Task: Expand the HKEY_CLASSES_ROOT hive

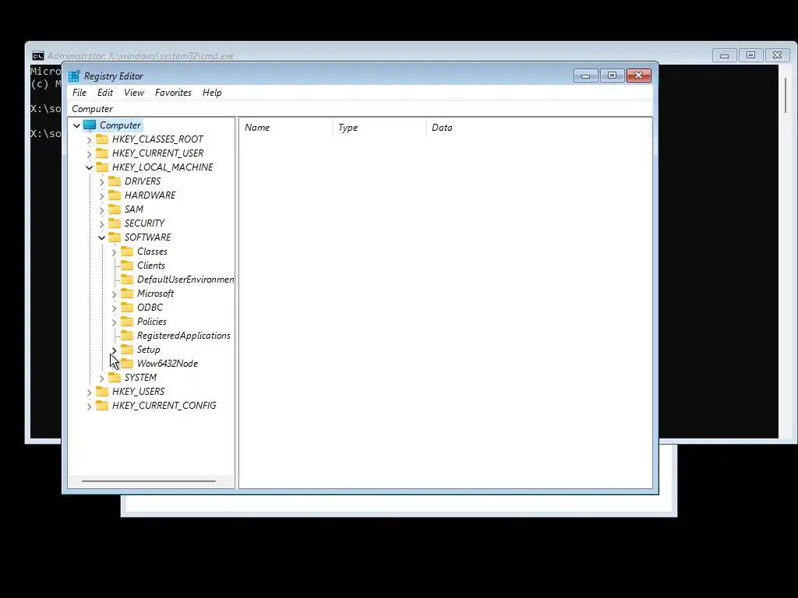Action: click(89, 140)
